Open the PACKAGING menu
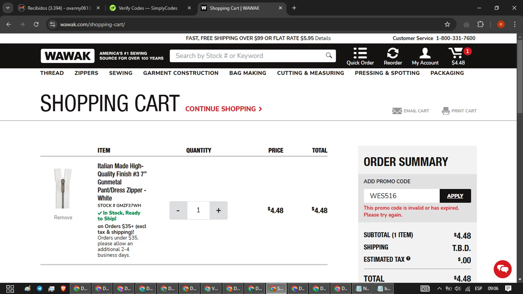 tap(447, 73)
